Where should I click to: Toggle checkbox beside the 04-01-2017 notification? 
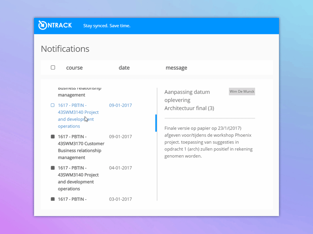(x=53, y=168)
